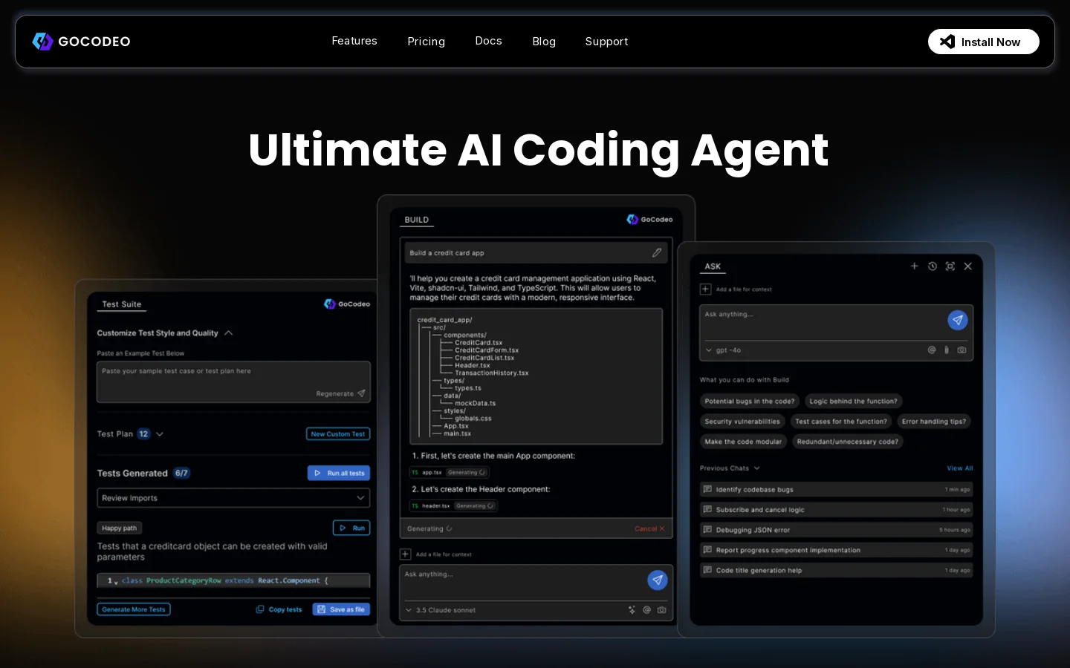The height and width of the screenshot is (668, 1070).
Task: Expand the Test Plan chevron
Action: click(160, 434)
